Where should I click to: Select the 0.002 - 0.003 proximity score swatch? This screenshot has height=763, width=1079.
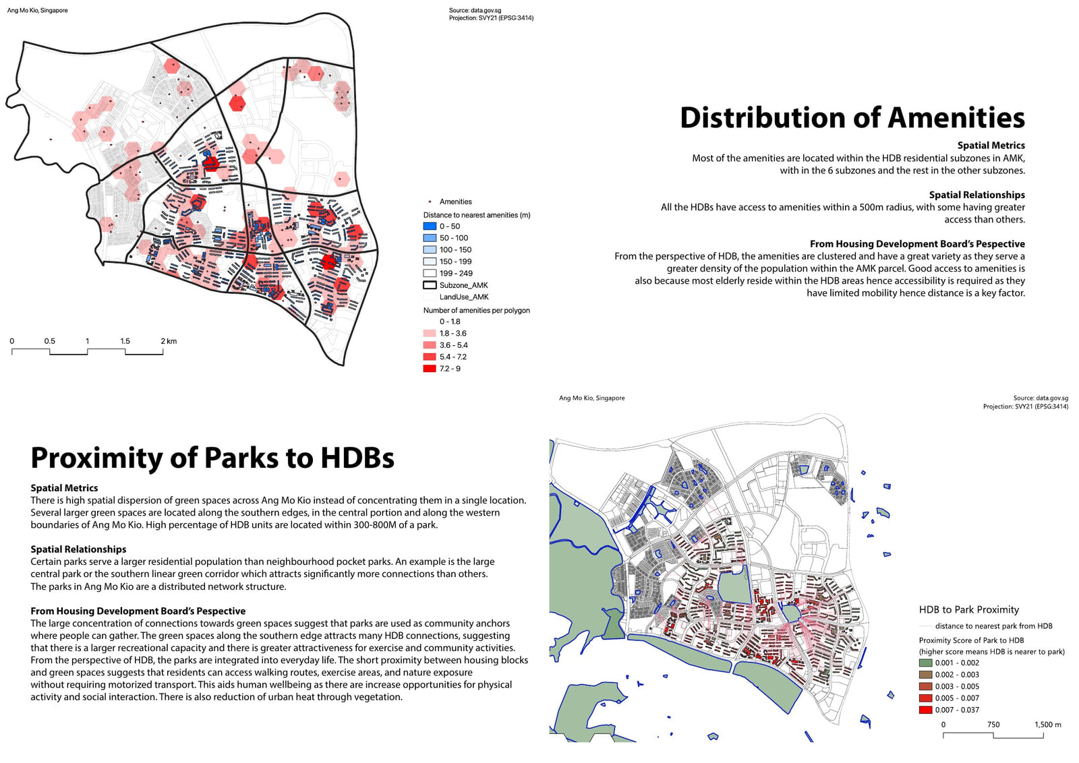(925, 675)
